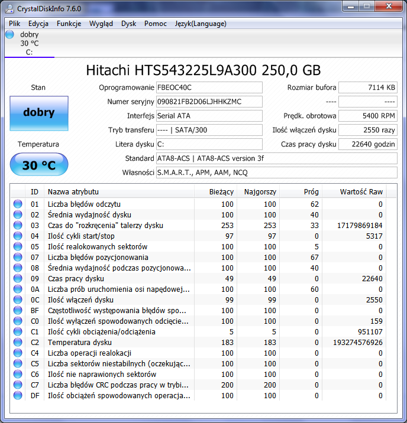Click status icon for attribute 08

[x=18, y=268]
